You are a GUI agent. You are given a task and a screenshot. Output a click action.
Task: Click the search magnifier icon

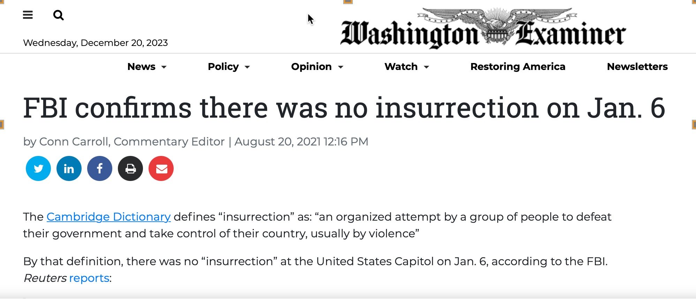(58, 15)
